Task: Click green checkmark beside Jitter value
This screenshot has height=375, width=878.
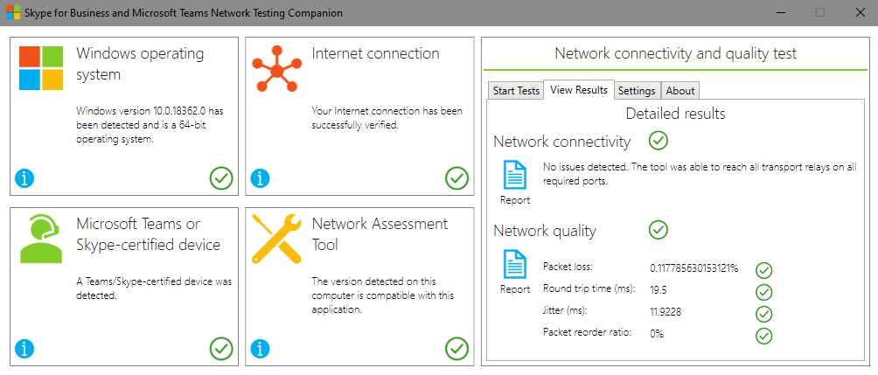Action: pyautogui.click(x=763, y=314)
